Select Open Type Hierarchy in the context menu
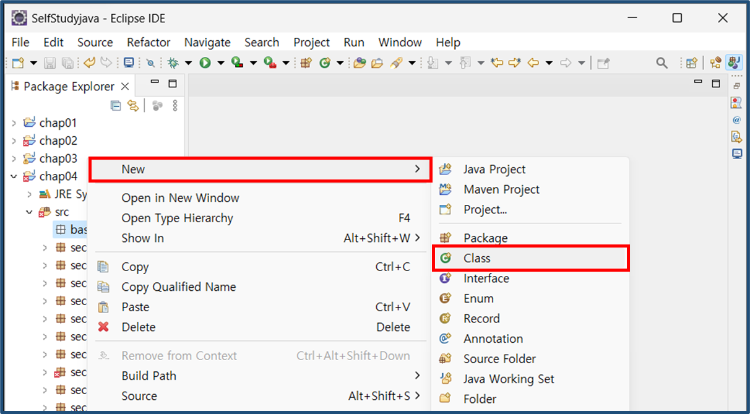The width and height of the screenshot is (750, 414). click(259, 218)
